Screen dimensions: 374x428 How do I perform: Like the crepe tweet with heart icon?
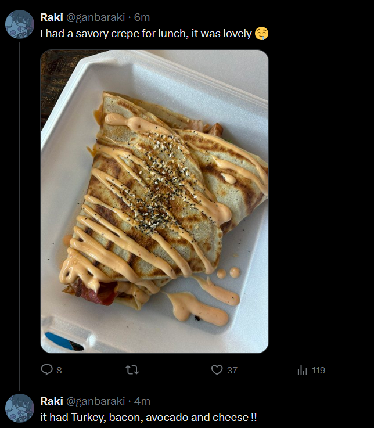217,370
